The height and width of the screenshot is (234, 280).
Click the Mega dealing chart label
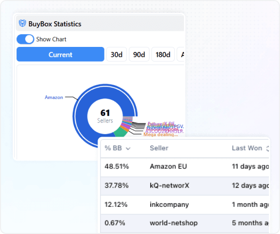[x=161, y=135]
